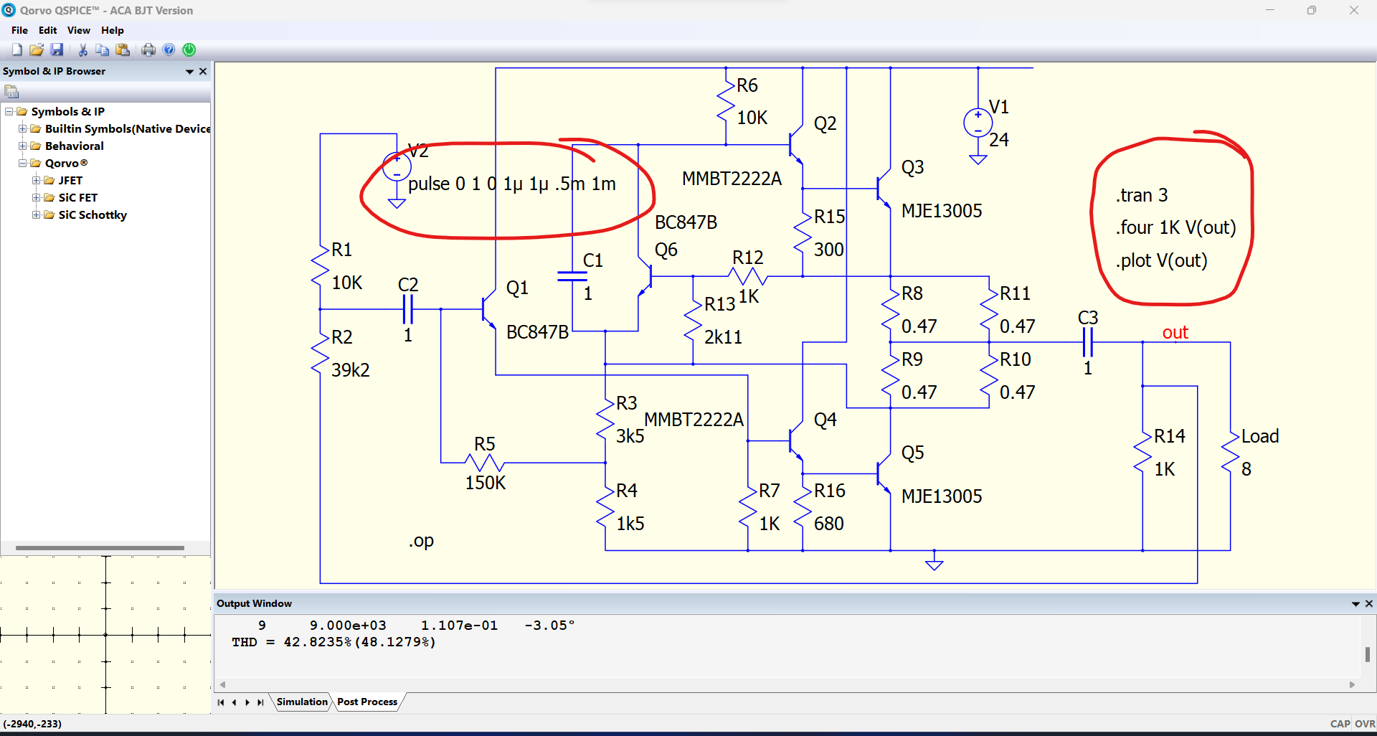Select the Q1 transistor symbol
The height and width of the screenshot is (736, 1377).
(488, 309)
